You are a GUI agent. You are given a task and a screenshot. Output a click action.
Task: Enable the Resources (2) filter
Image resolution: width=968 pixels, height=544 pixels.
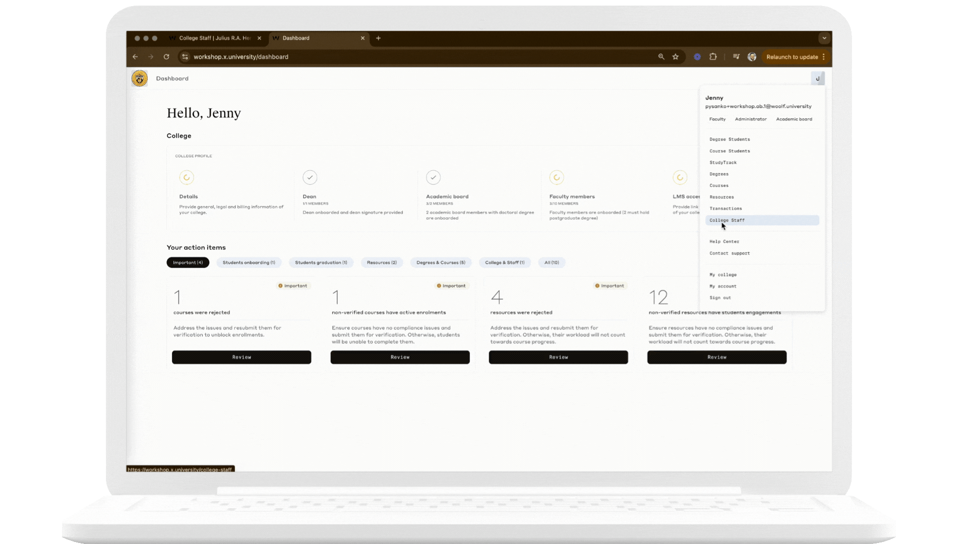(382, 262)
